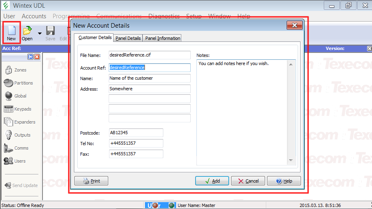Select the Outputs lightbulb icon

(x=8, y=135)
